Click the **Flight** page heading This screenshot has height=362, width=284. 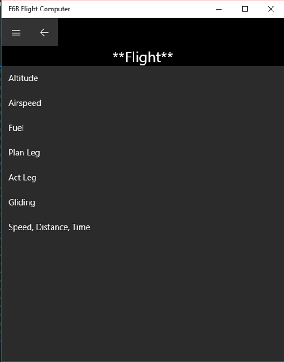(x=143, y=57)
